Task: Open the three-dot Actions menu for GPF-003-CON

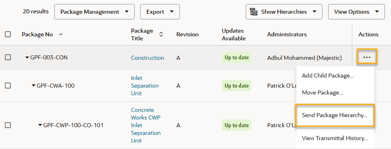Action: coord(367,57)
